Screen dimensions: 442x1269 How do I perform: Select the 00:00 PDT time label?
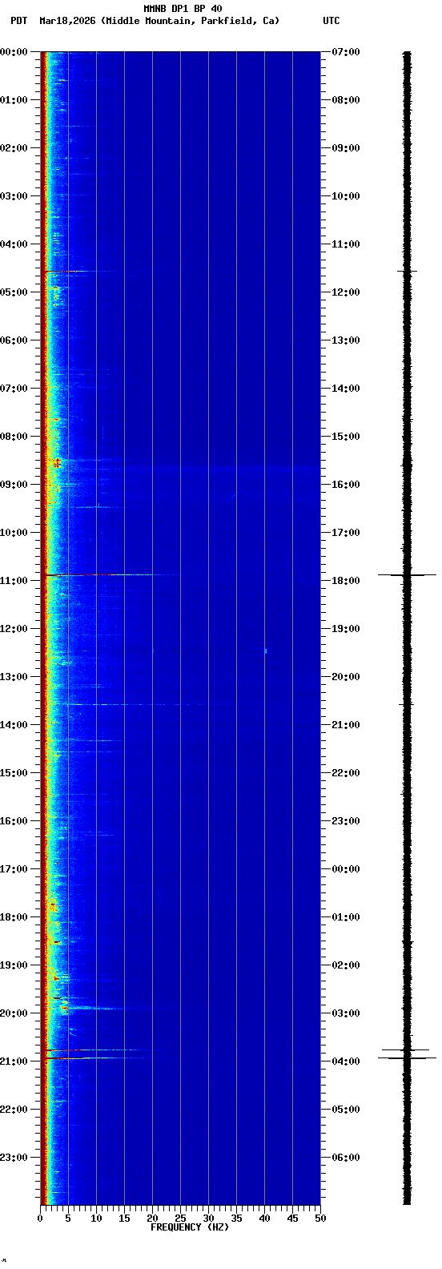pyautogui.click(x=14, y=52)
